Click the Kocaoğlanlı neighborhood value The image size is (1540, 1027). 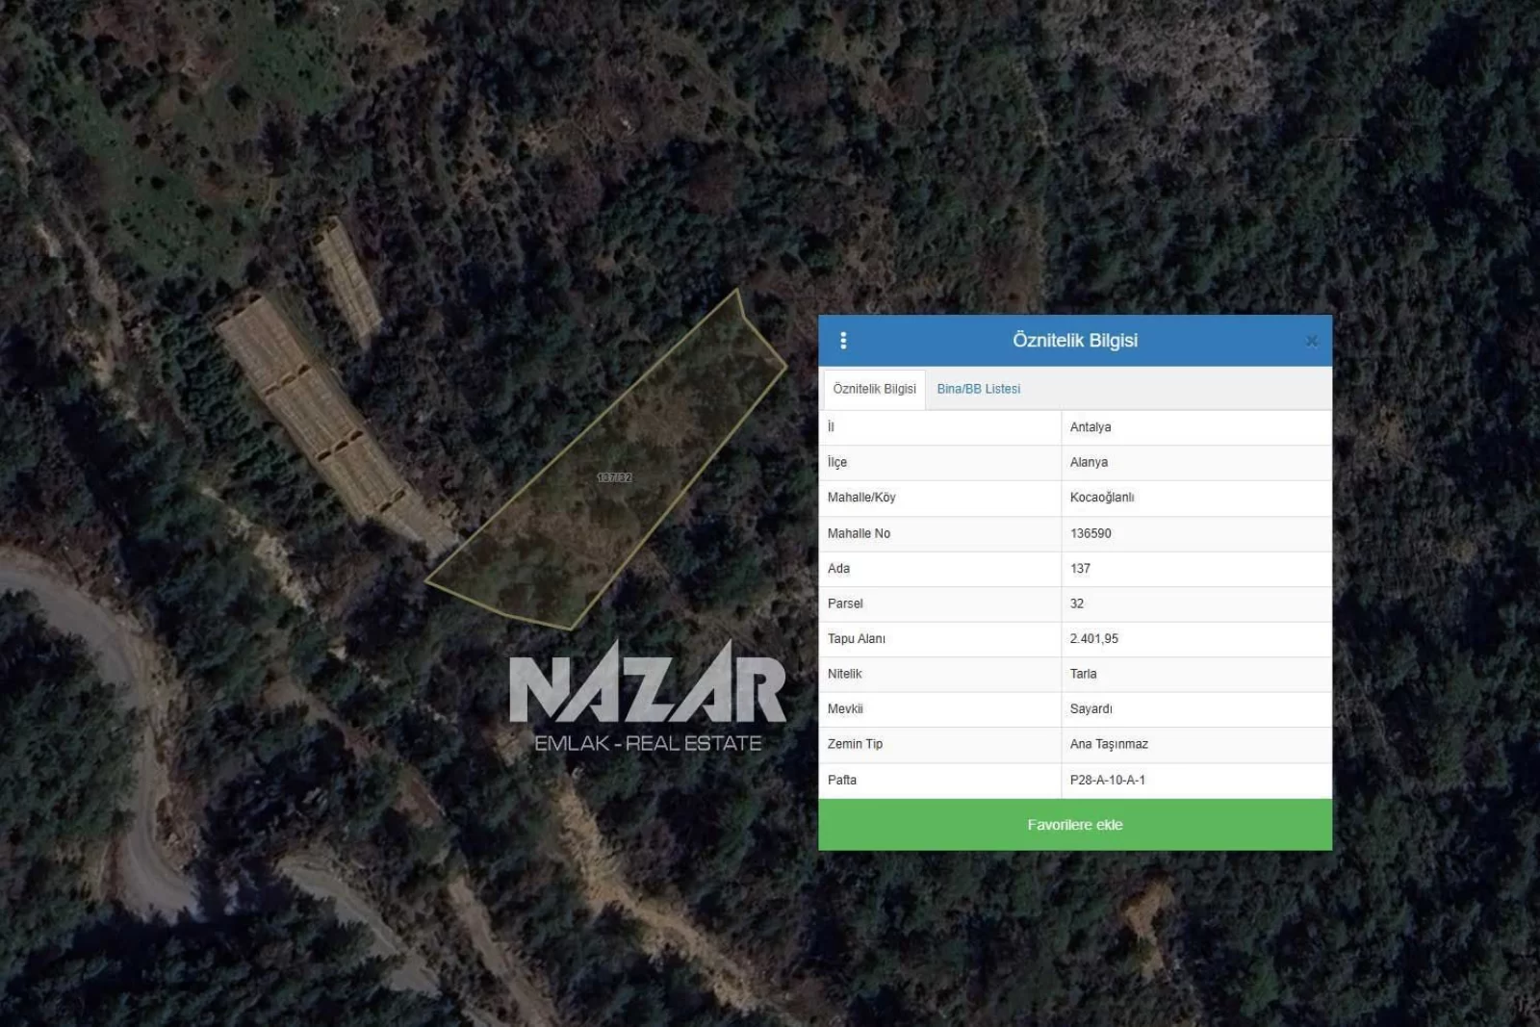[x=1102, y=498]
